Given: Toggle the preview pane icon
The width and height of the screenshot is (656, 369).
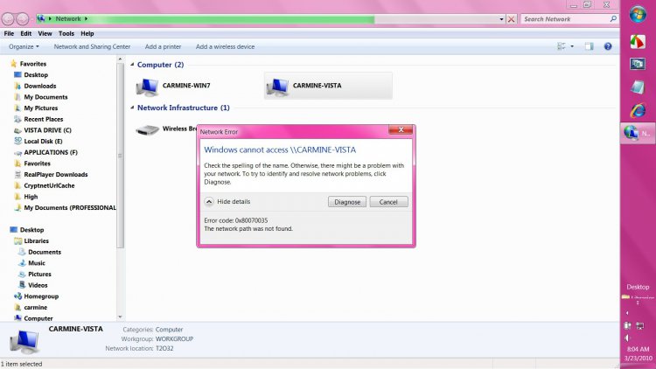Looking at the screenshot, I should 589,46.
